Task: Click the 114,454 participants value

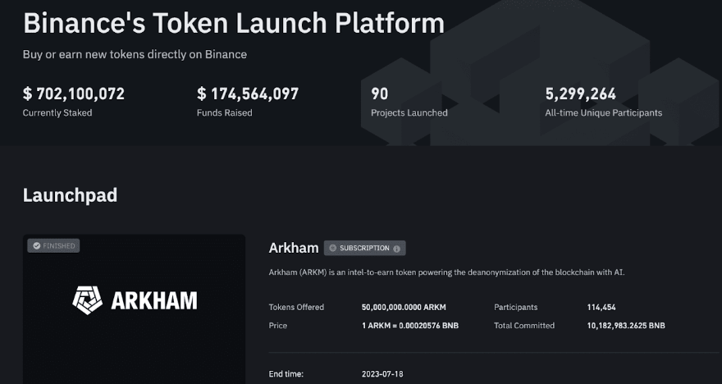Action: coord(601,307)
